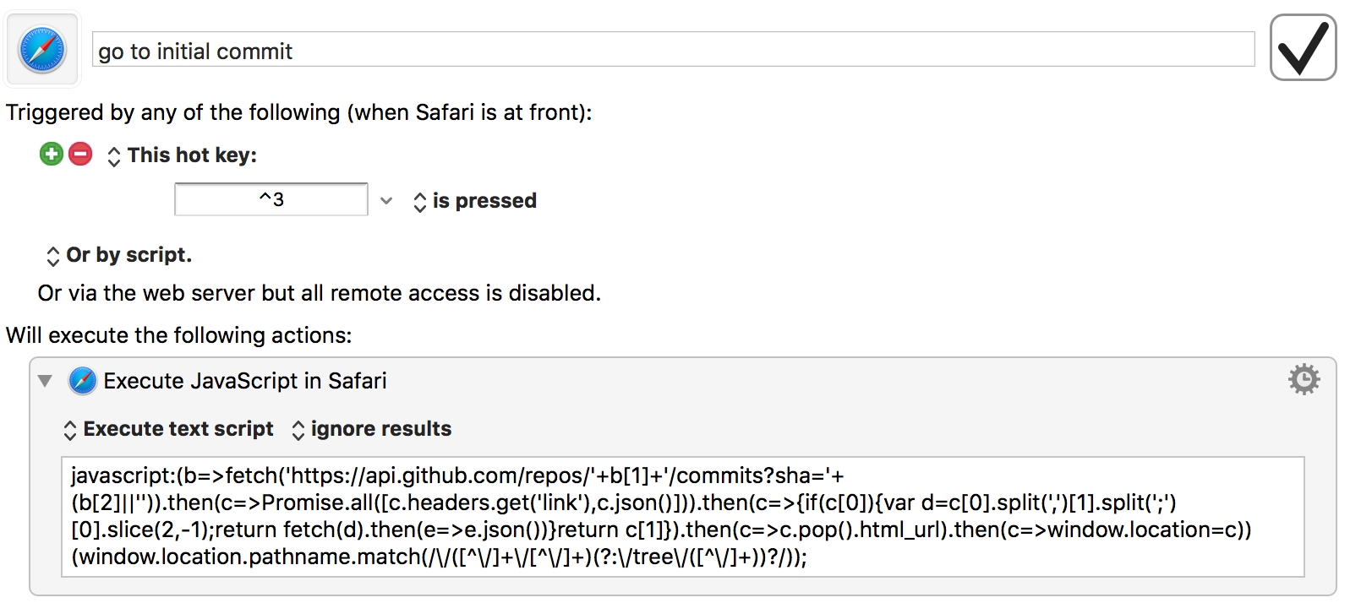Click the ^3 hot key field
1361x603 pixels.
coord(271,200)
